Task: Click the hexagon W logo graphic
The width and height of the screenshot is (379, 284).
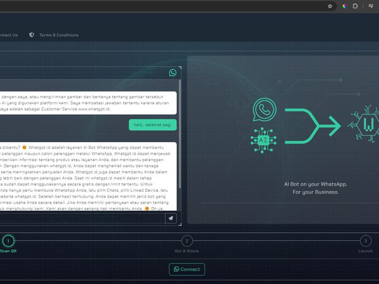Action: click(x=364, y=124)
